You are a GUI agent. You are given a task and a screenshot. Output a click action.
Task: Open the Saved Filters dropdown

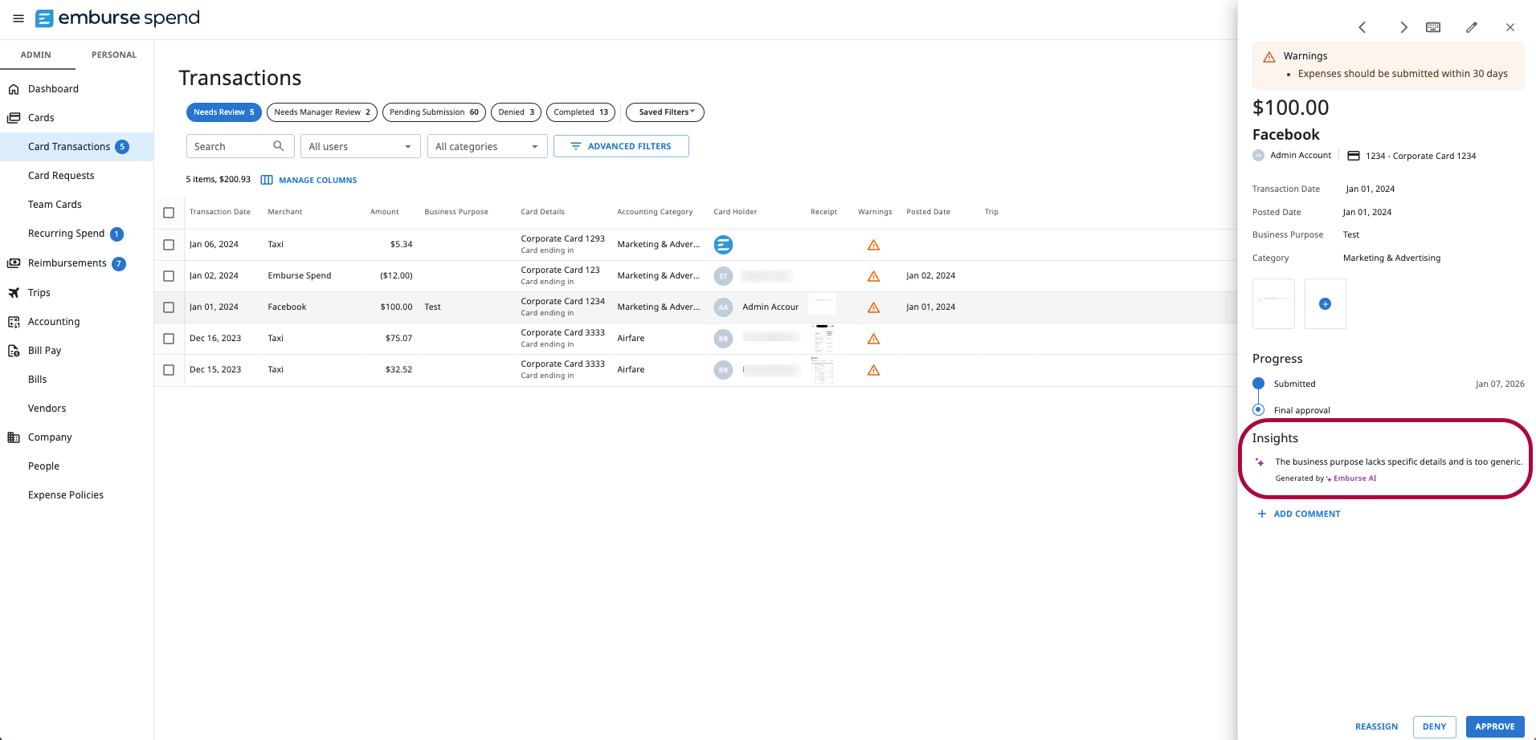click(664, 112)
